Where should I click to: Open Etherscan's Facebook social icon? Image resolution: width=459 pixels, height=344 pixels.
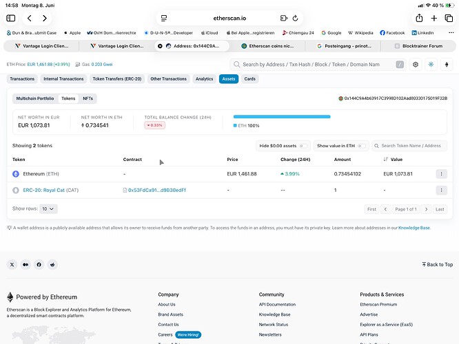pyautogui.click(x=39, y=264)
